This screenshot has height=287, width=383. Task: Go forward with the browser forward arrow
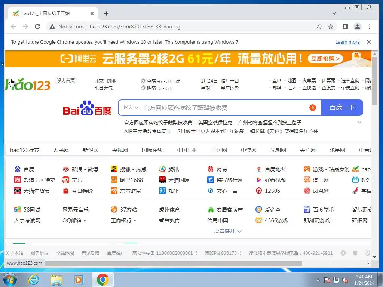click(25, 27)
